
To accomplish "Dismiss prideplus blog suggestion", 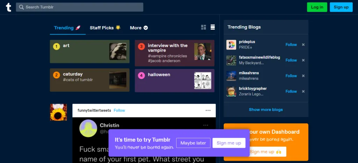I will [x=303, y=45].
